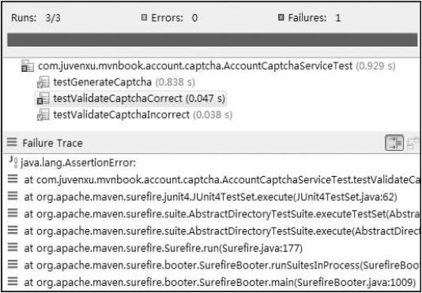Click the testValidateCaptchaIncorrect test icon
Viewport: 422px width, 293px height.
(x=43, y=115)
